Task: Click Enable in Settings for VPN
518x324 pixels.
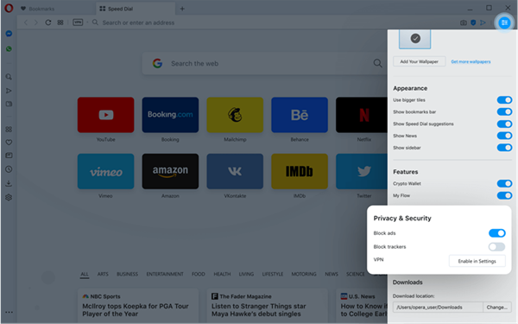Action: pyautogui.click(x=477, y=261)
